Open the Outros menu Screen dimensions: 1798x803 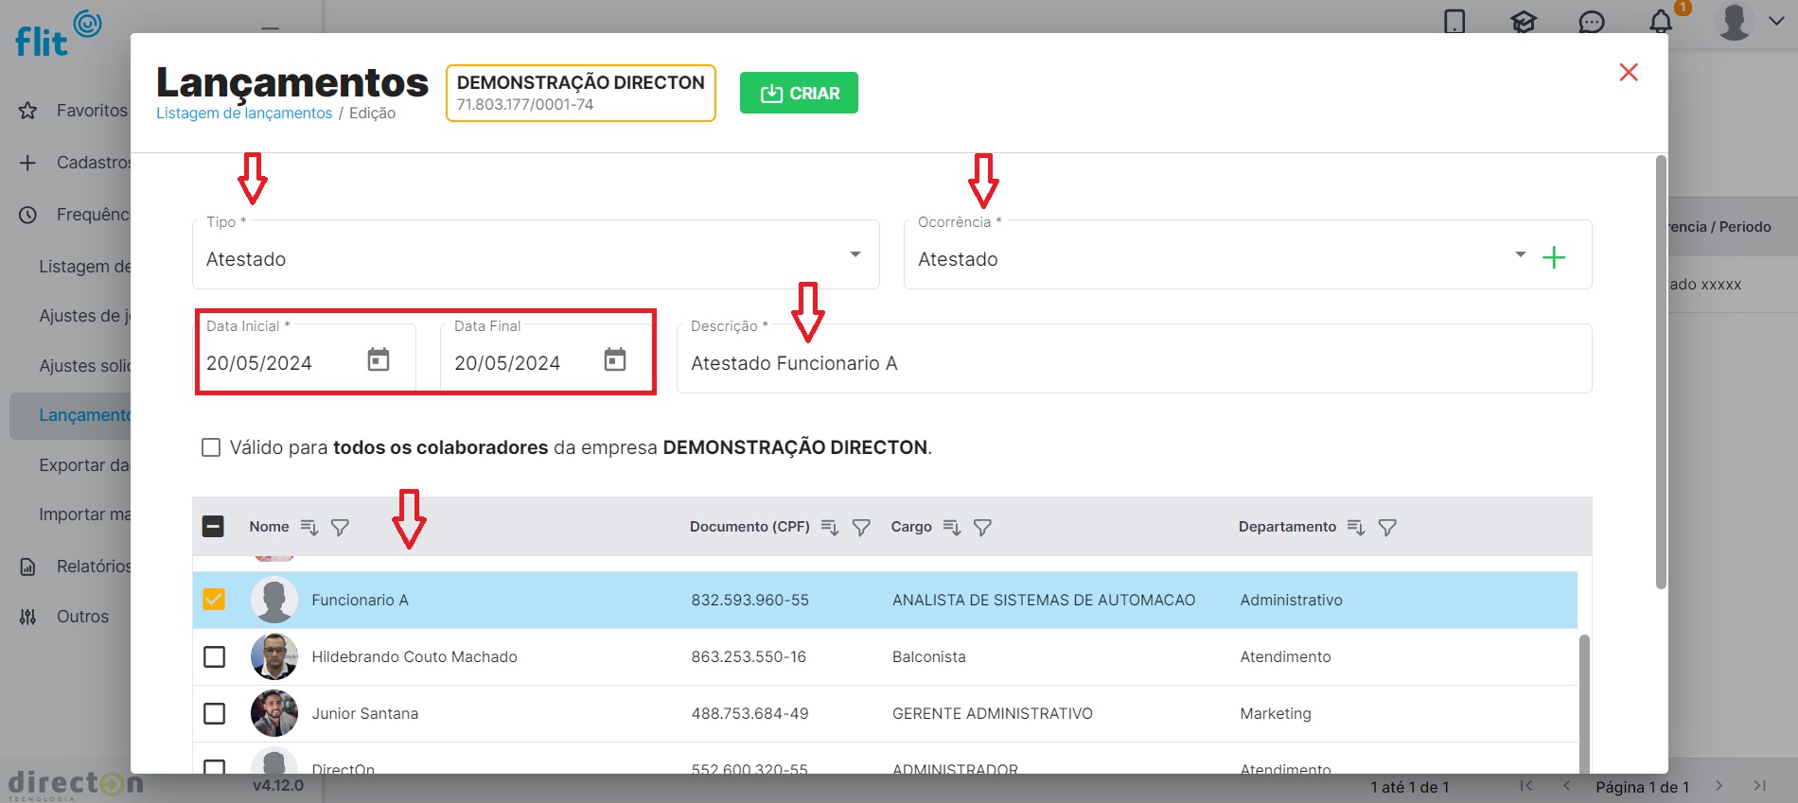click(82, 617)
